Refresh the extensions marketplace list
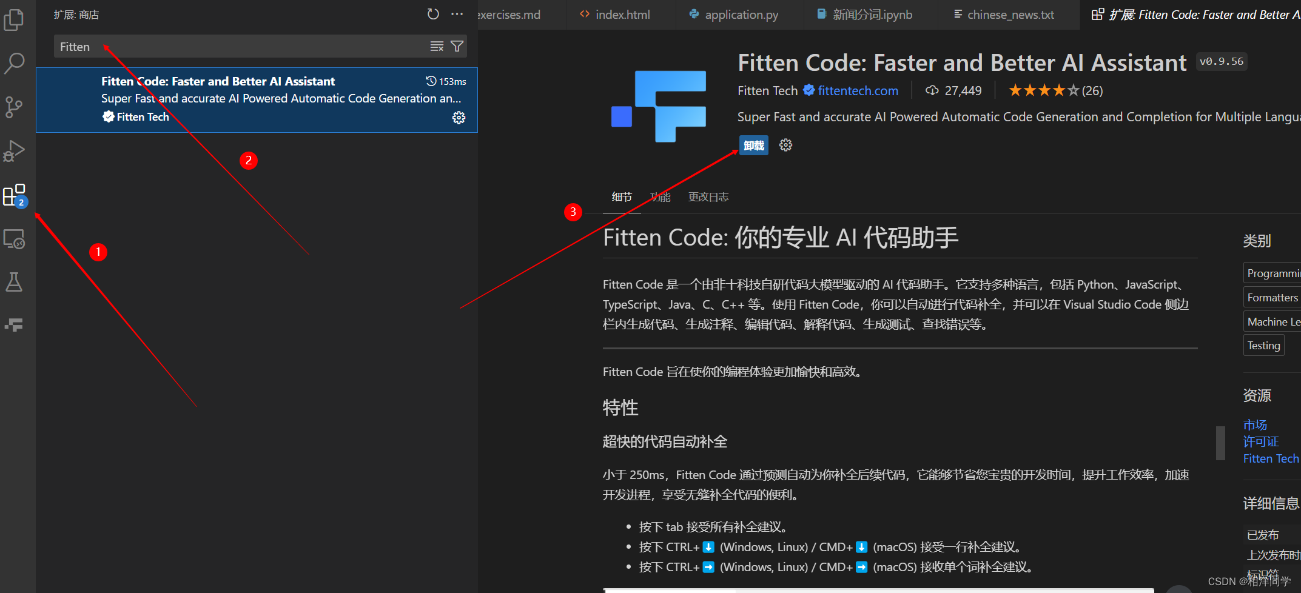Image resolution: width=1301 pixels, height=593 pixels. click(433, 14)
